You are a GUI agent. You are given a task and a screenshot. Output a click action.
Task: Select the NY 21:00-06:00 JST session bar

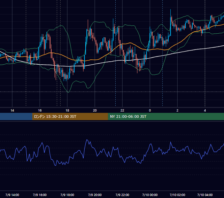(x=166, y=116)
